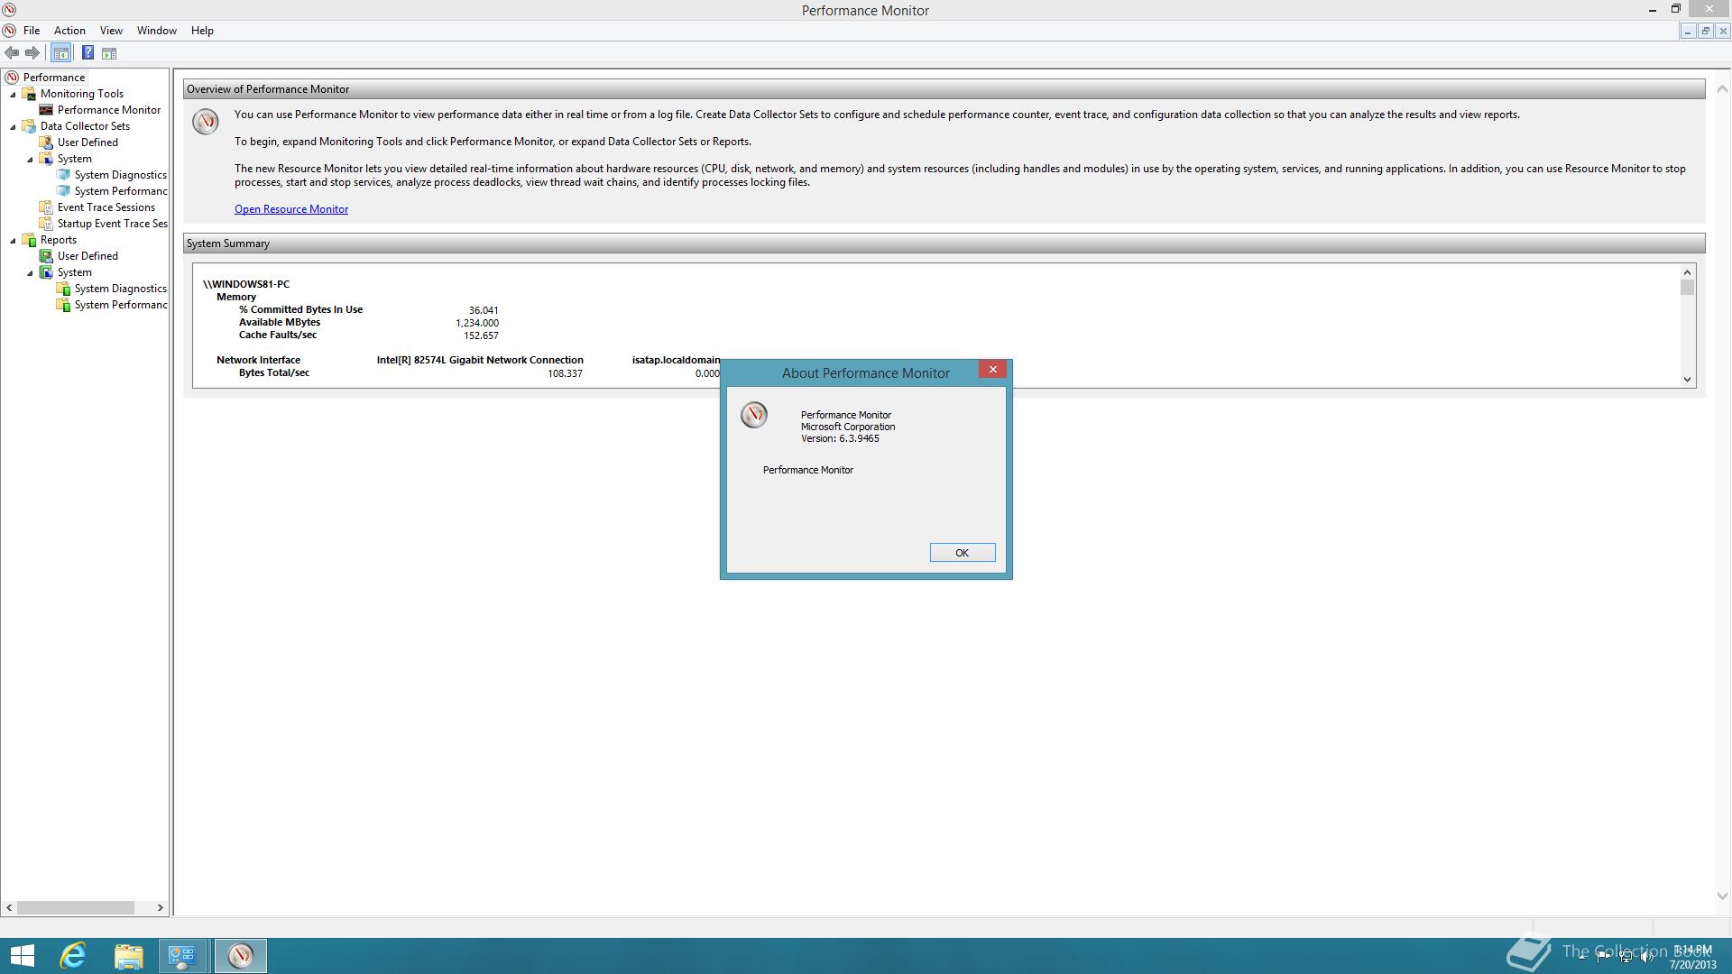
Task: Launch Internet Explorer from the taskbar
Action: click(73, 956)
